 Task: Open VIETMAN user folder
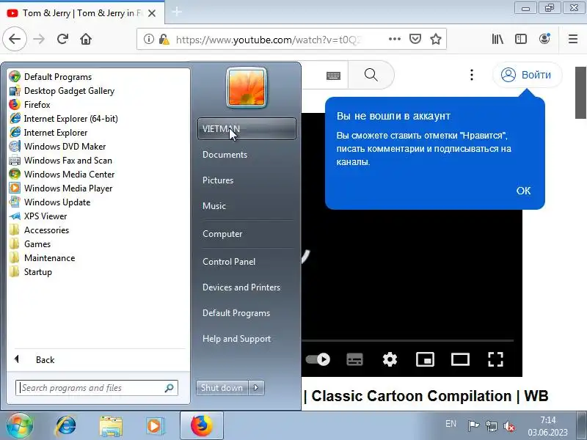point(247,129)
